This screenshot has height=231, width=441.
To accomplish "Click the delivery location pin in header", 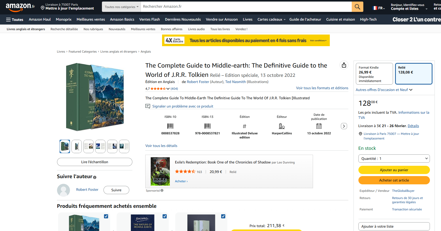I will pos(43,8).
